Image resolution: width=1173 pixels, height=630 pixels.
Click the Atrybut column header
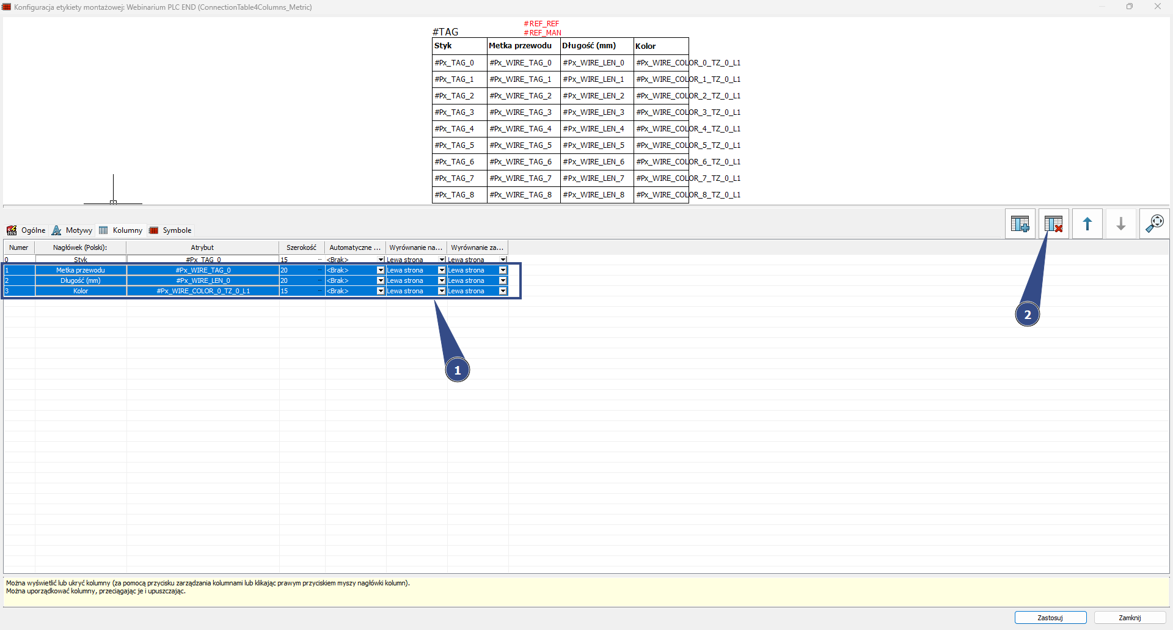click(x=202, y=247)
